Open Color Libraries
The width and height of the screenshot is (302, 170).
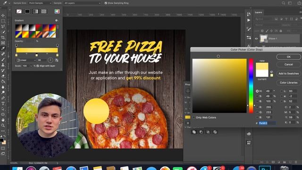tap(288, 83)
